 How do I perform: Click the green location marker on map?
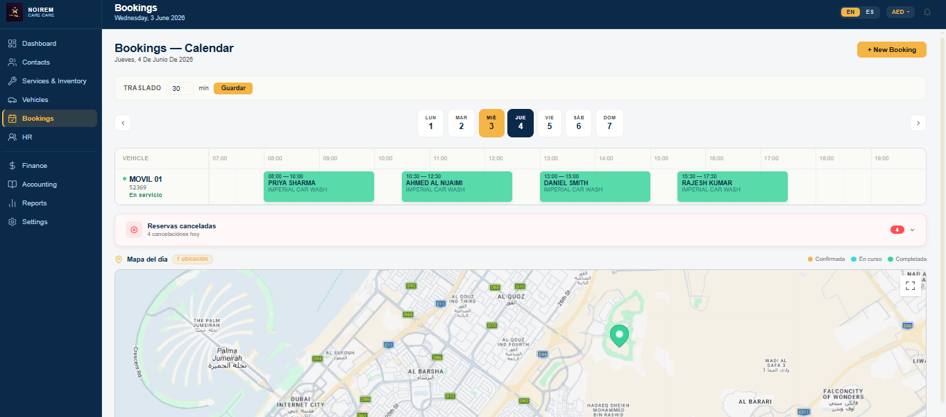[x=619, y=336]
